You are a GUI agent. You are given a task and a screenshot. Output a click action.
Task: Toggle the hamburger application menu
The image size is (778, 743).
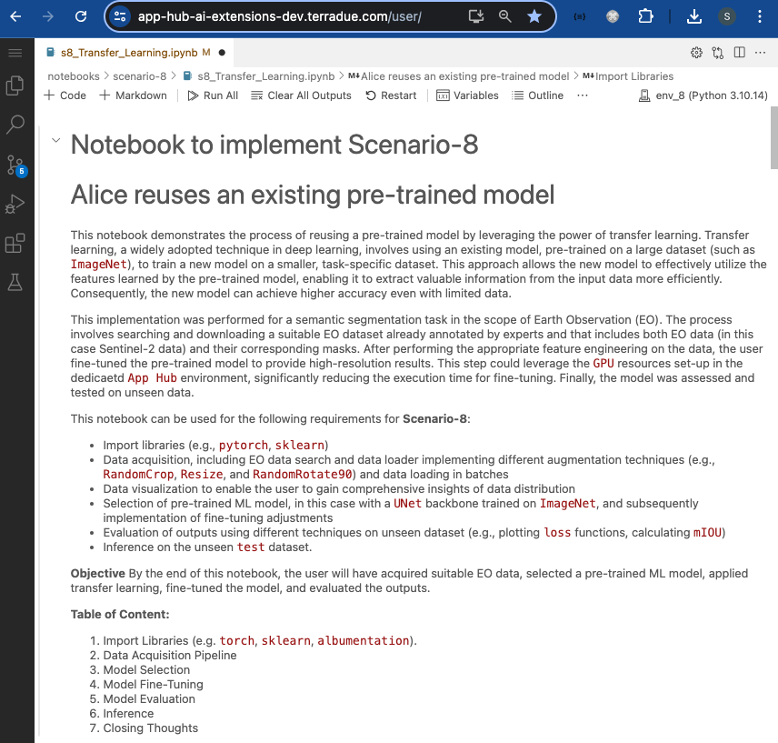(15, 53)
